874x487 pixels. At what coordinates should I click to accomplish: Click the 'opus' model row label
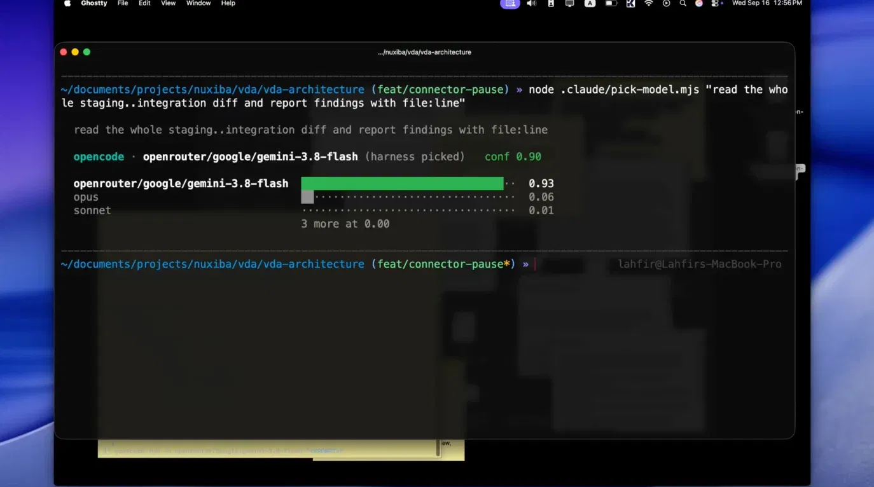[x=86, y=198]
